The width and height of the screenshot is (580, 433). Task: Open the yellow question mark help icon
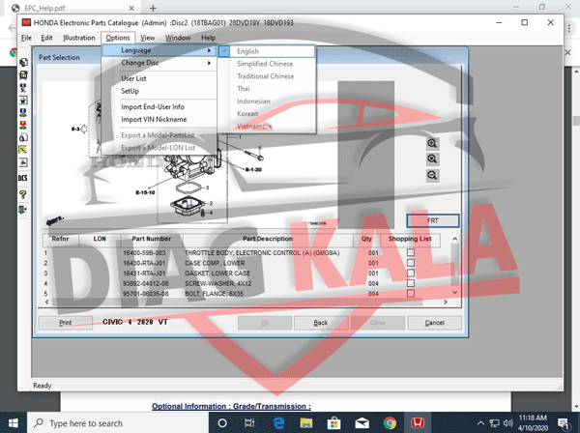[x=23, y=194]
